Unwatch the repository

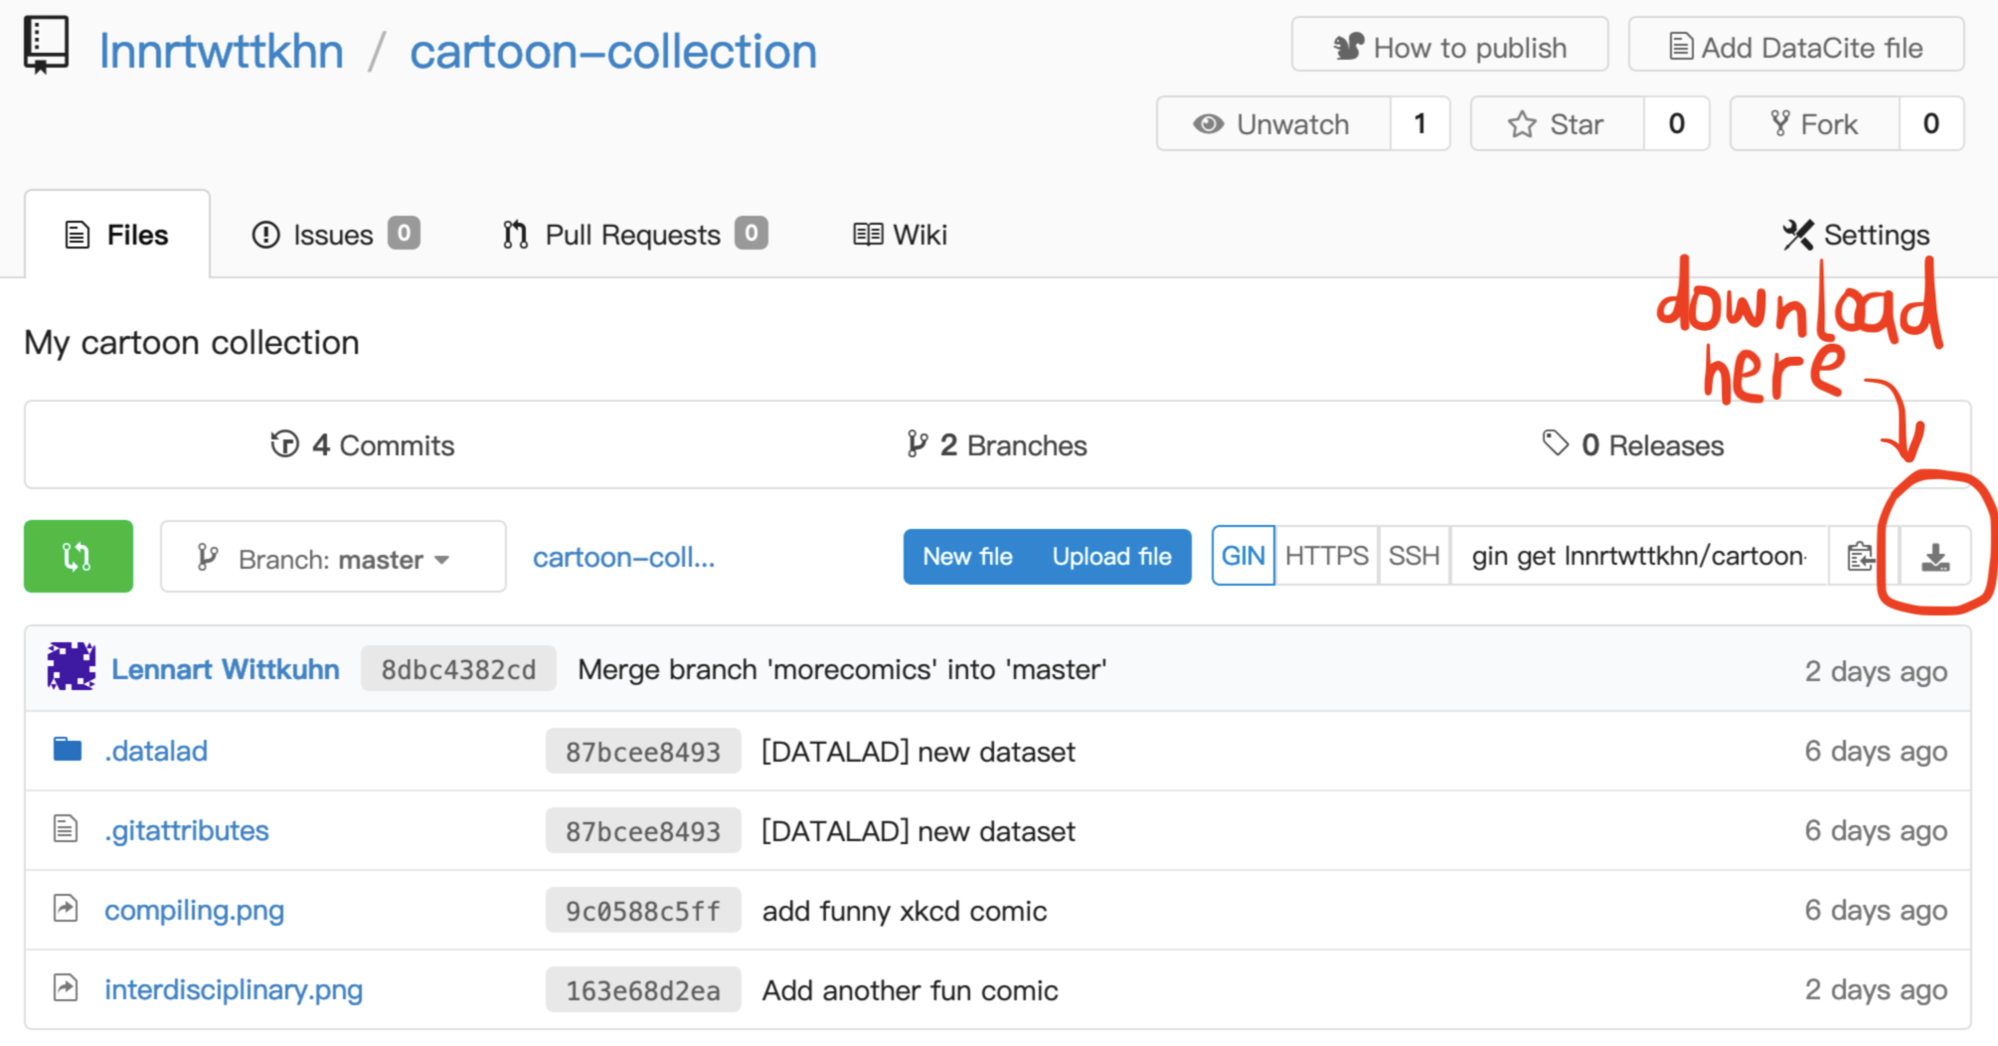click(x=1273, y=124)
